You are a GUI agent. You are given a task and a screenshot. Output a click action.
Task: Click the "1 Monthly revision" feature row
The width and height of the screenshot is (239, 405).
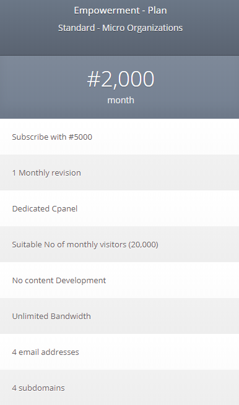(x=119, y=173)
